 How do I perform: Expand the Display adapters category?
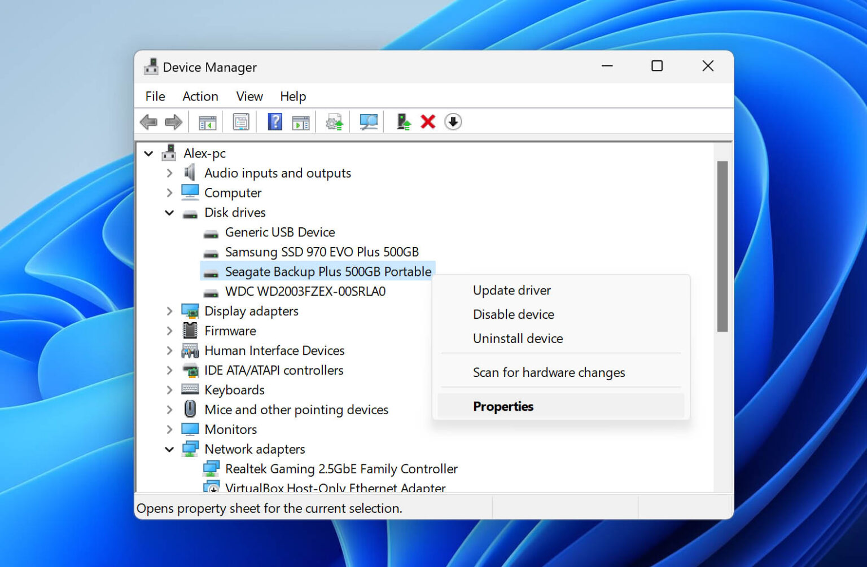pyautogui.click(x=169, y=311)
